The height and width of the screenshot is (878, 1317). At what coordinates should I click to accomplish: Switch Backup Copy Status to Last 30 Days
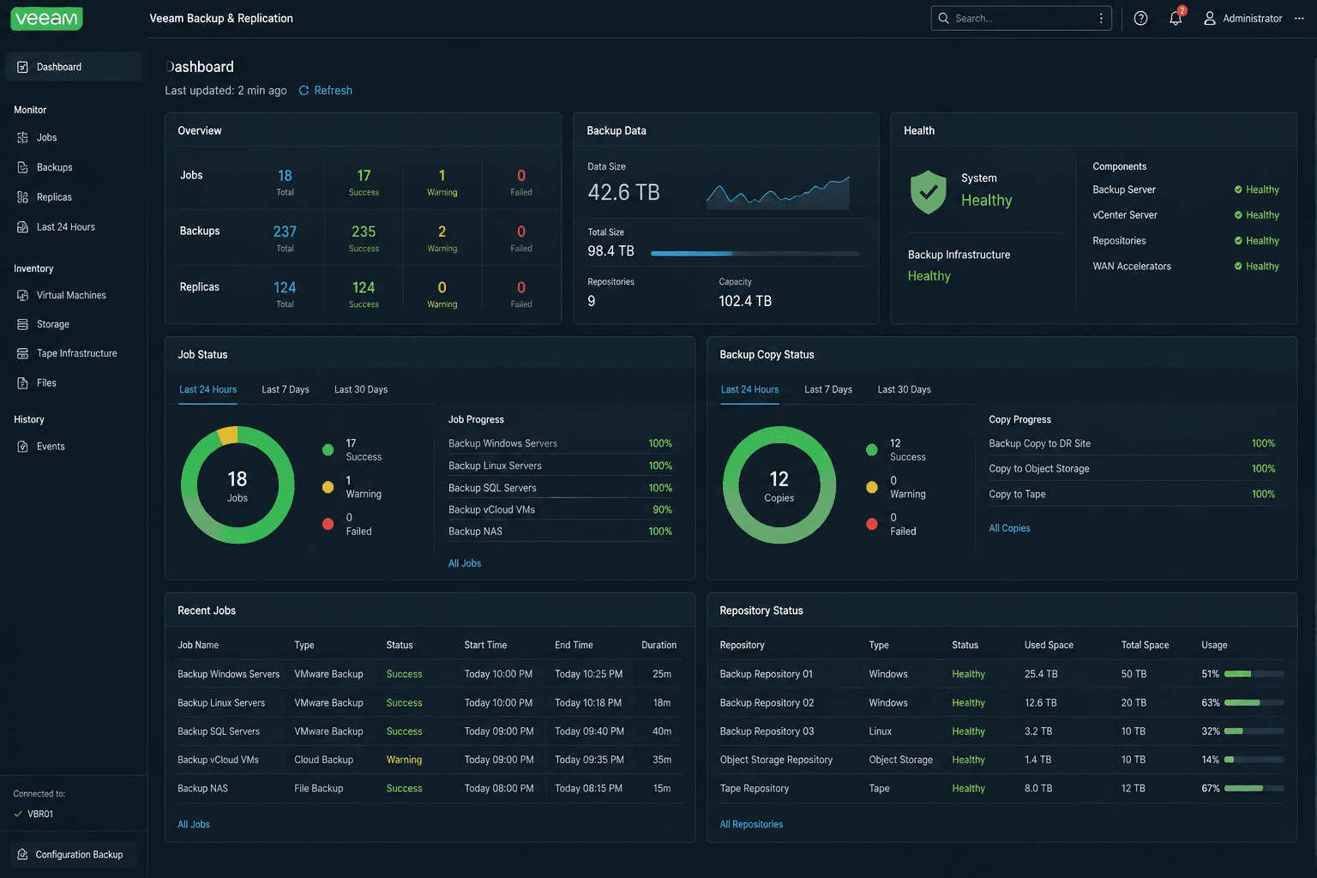(904, 390)
